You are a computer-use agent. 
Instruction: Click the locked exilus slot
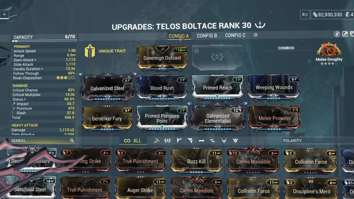click(217, 57)
